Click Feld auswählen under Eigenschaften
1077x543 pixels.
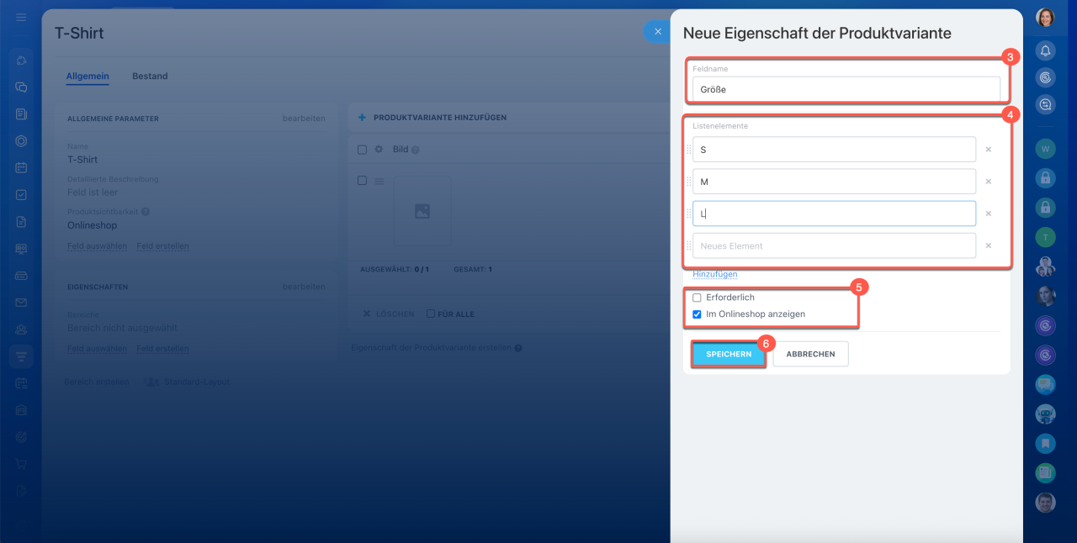pos(97,349)
